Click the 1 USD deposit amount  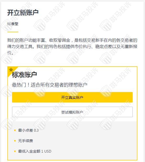point(46,151)
